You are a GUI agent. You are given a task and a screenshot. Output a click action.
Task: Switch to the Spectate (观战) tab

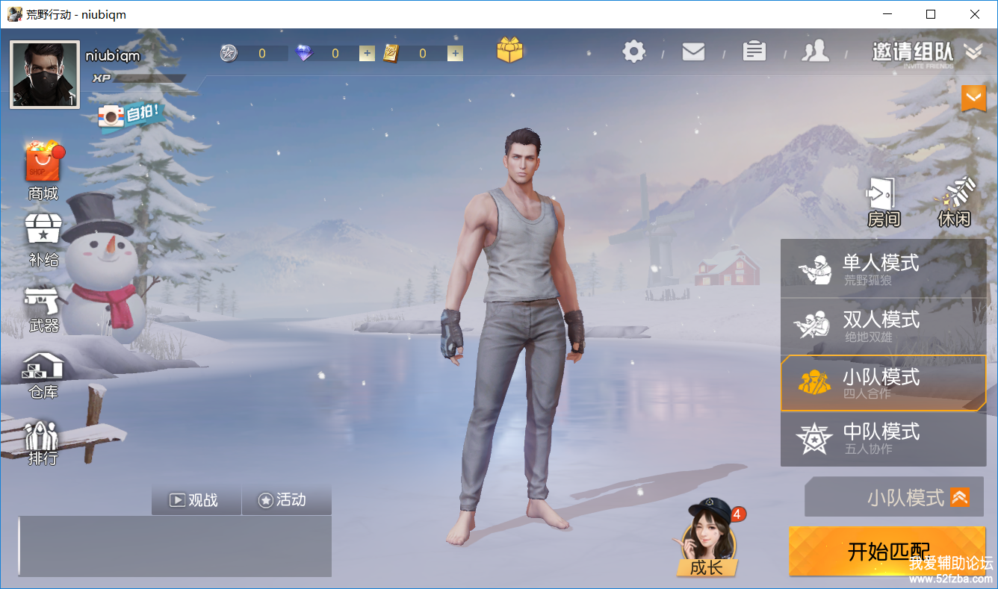click(196, 500)
